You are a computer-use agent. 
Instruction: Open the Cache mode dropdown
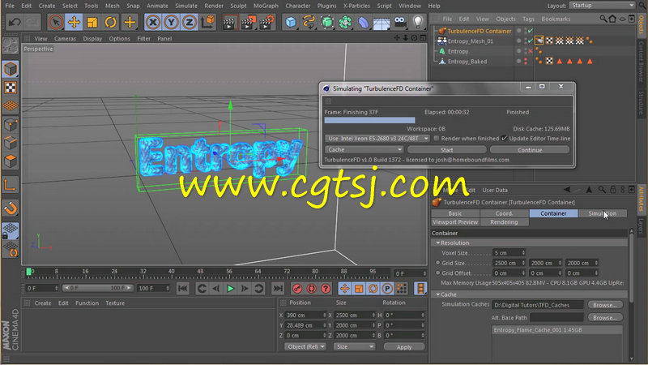(364, 150)
